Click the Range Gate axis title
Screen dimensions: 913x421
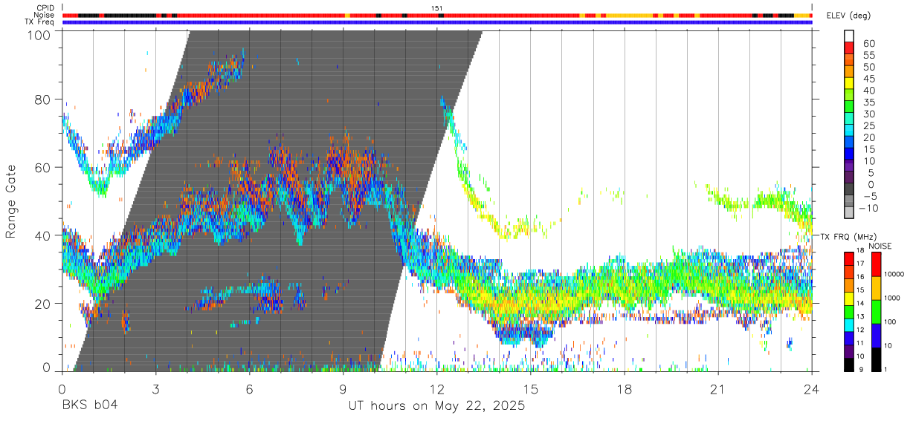[x=11, y=201]
